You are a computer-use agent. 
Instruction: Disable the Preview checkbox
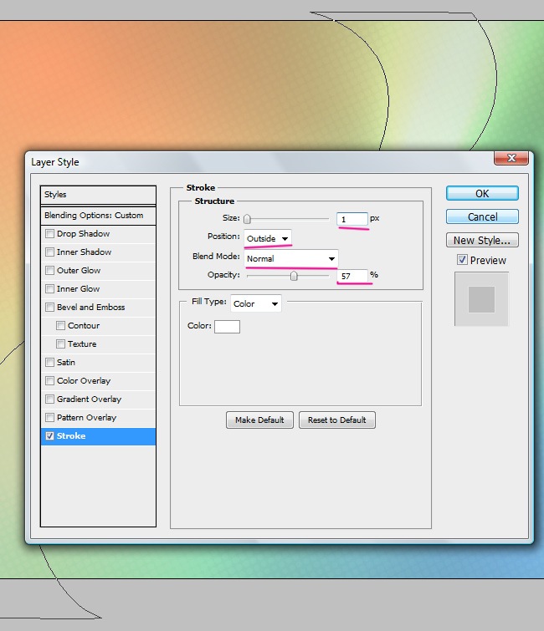462,260
